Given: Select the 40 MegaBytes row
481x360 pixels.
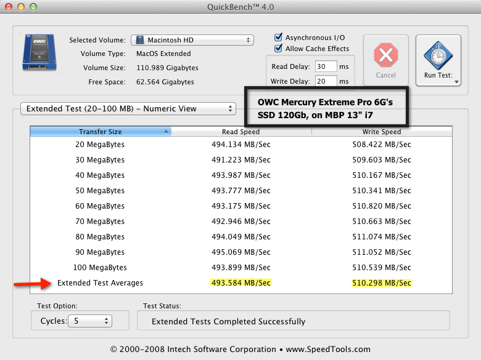Looking at the screenshot, I should point(241,175).
